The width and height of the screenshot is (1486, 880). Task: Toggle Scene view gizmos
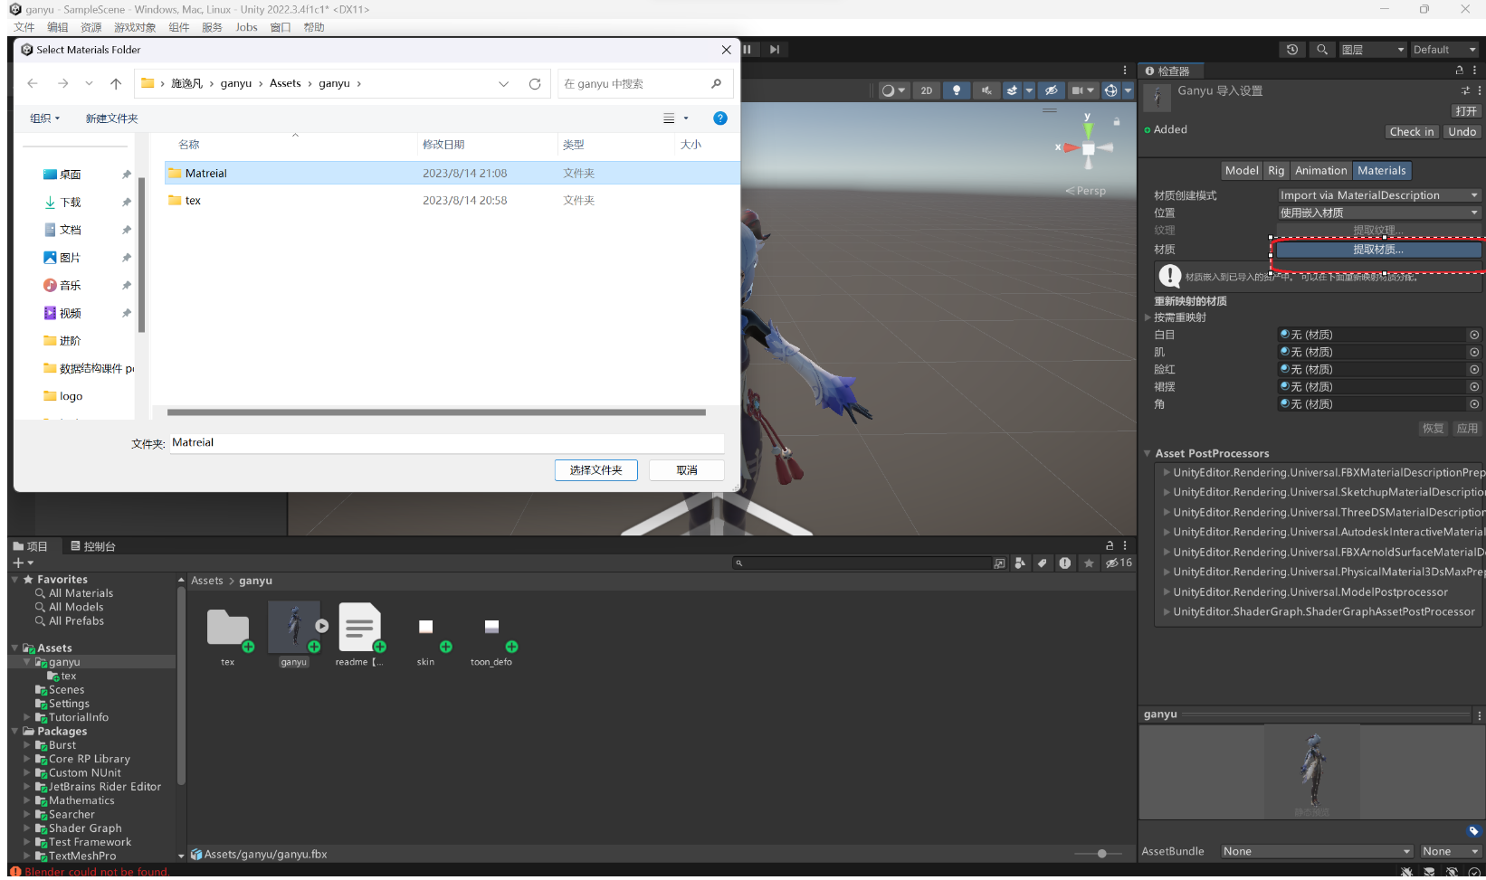click(1111, 90)
